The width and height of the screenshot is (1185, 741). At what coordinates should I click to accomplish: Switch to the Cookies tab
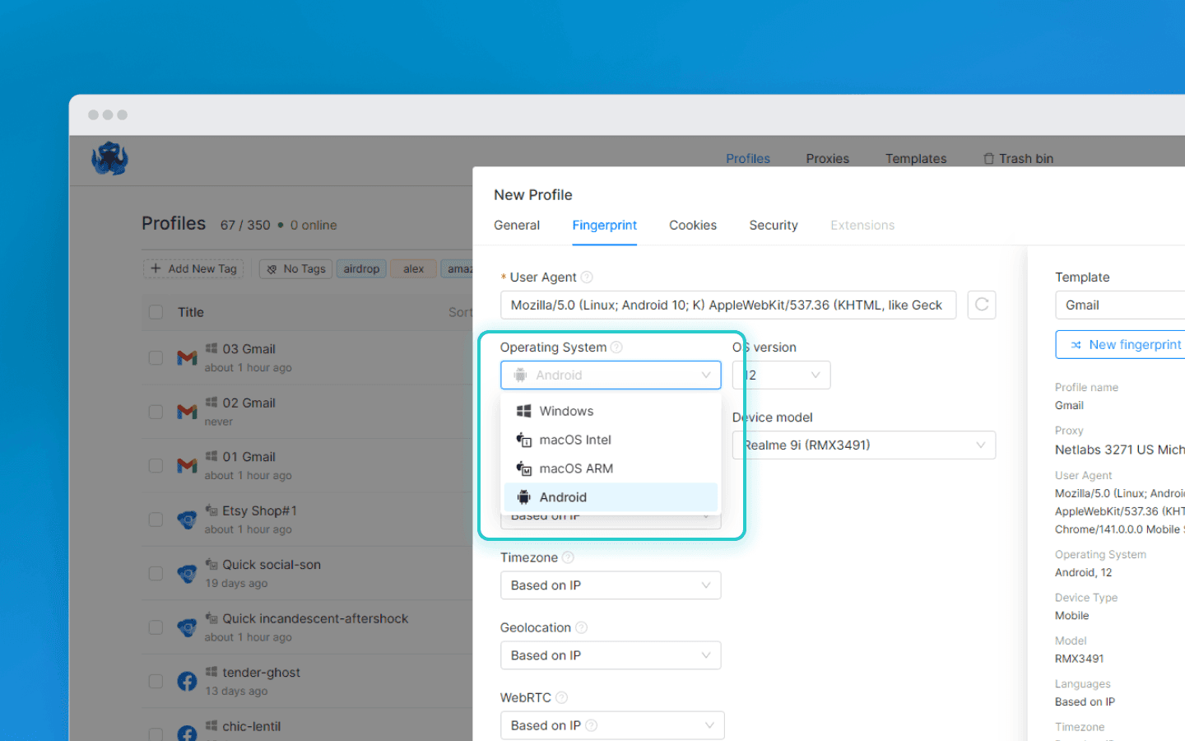[x=693, y=225]
